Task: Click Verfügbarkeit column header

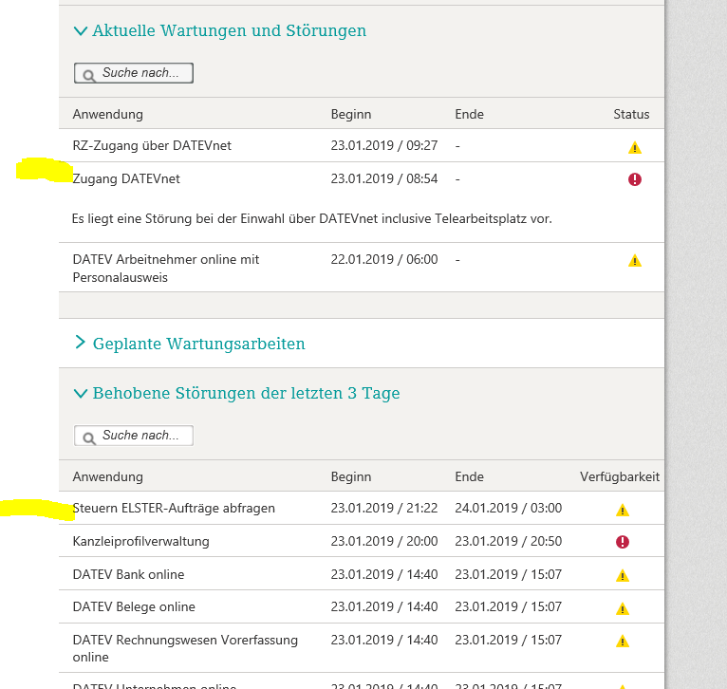Action: point(619,477)
